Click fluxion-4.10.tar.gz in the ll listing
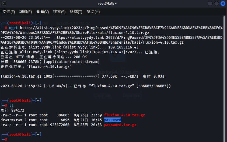Screen dimensions: 227x142 (x=124, y=115)
